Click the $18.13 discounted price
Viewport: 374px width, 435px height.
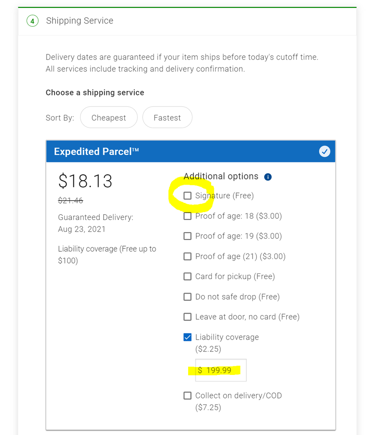(85, 181)
